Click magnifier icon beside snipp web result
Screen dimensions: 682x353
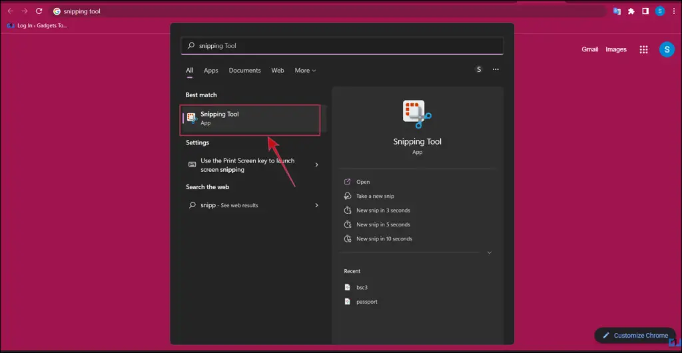point(192,205)
